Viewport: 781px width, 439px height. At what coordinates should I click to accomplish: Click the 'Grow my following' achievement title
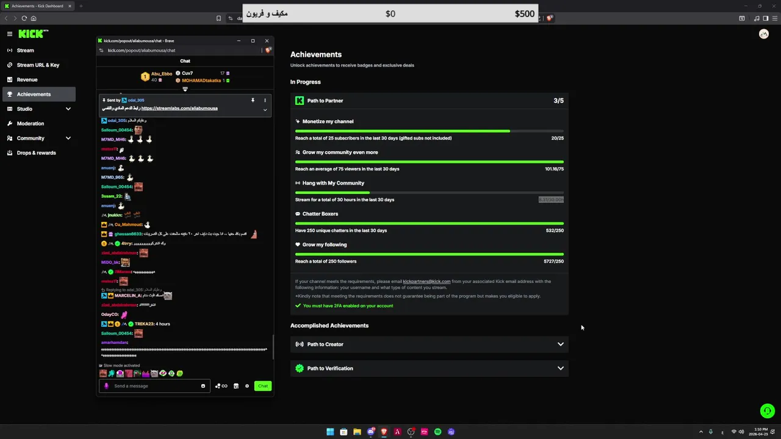coord(325,244)
